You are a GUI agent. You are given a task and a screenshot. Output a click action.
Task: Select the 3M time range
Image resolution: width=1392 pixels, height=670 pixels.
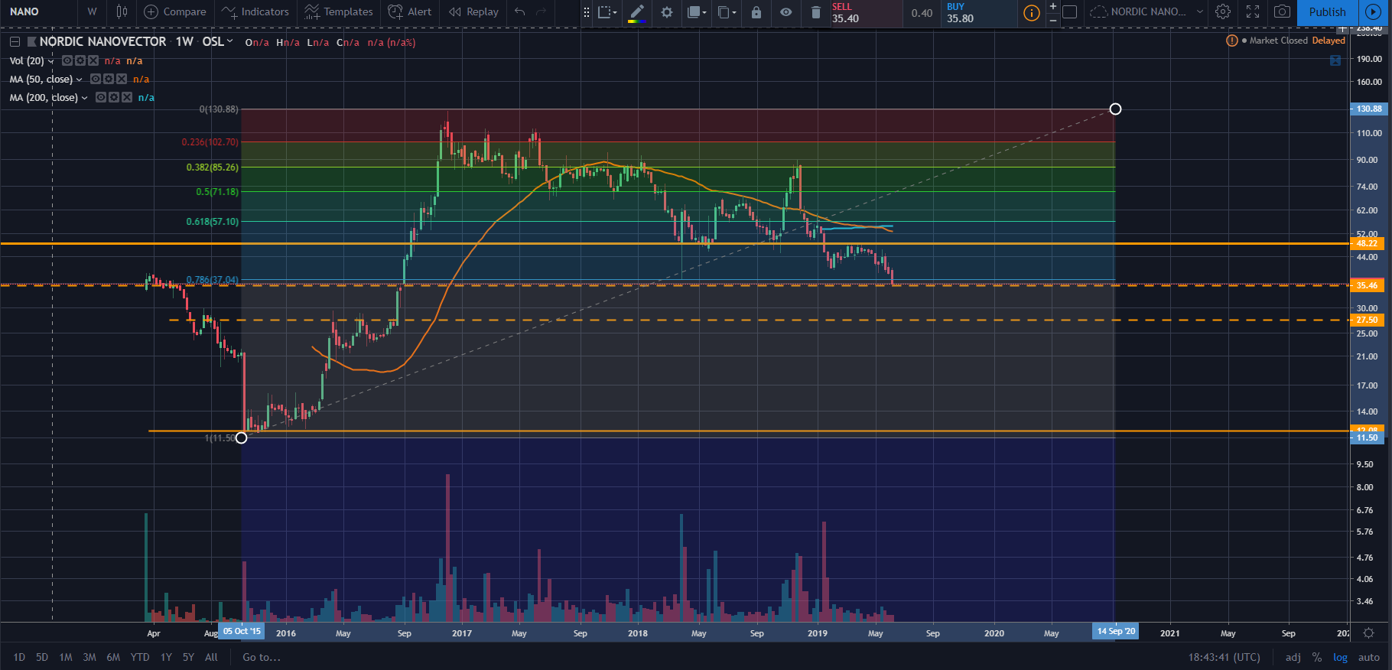tap(89, 657)
